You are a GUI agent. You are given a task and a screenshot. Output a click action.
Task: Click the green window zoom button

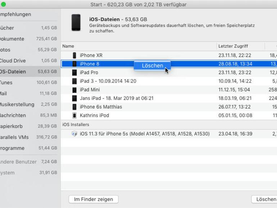point(3,4)
